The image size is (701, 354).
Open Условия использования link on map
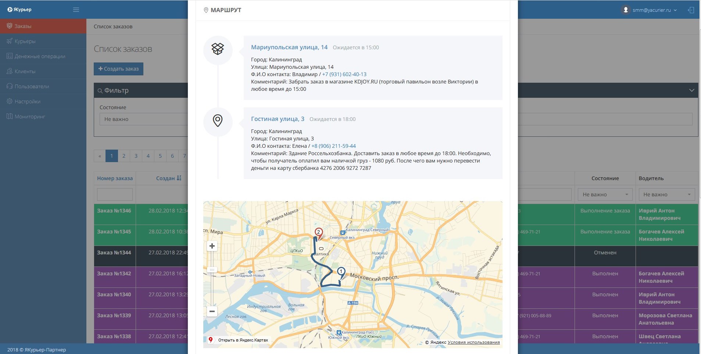(x=474, y=342)
